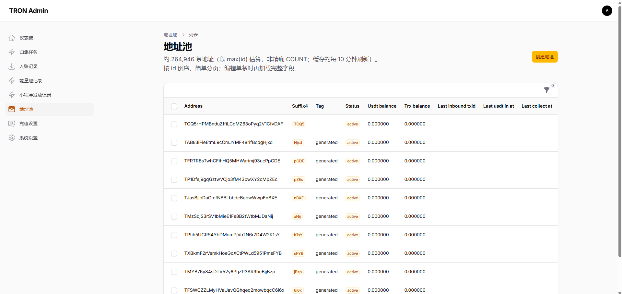Click the jBzp suffix badge

298,272
